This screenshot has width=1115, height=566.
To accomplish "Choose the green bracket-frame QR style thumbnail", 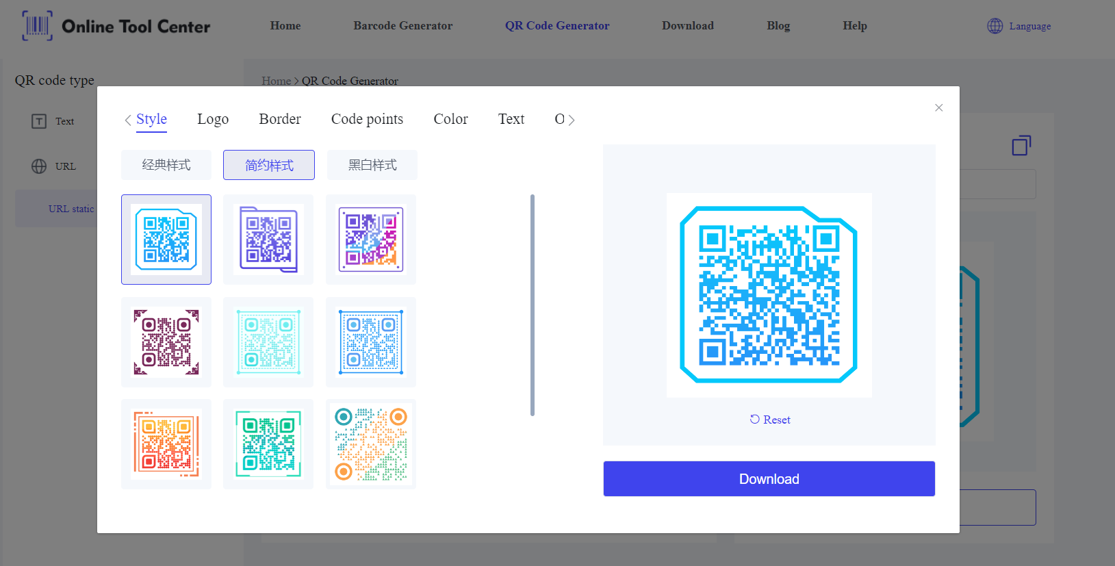I will pyautogui.click(x=268, y=444).
